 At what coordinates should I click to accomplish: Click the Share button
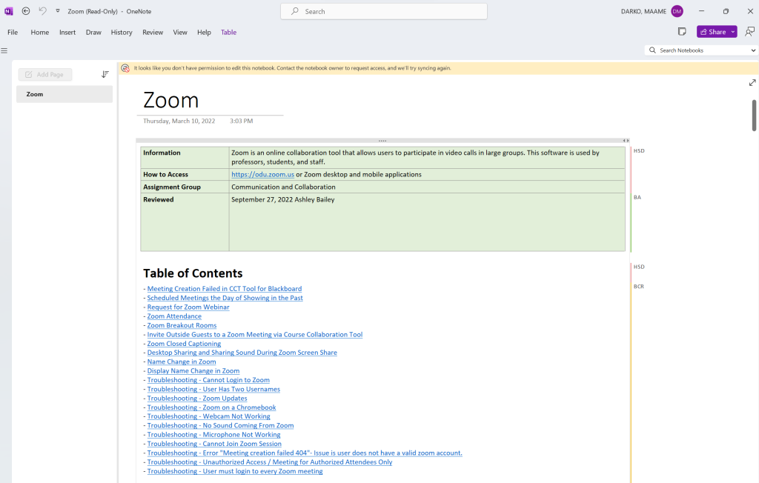pos(713,32)
